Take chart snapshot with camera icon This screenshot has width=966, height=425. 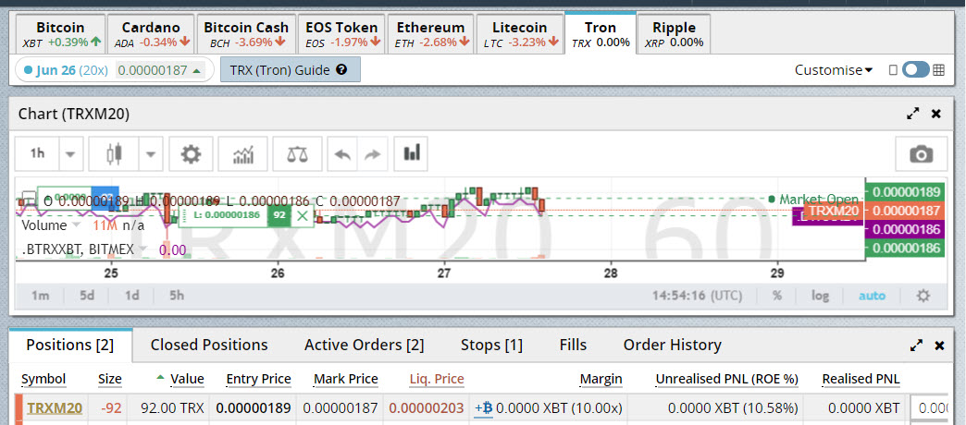[921, 153]
